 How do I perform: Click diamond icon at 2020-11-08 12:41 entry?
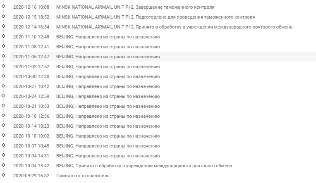point(3,46)
